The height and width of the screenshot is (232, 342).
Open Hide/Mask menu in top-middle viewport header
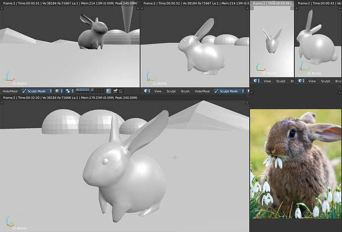tap(202, 91)
